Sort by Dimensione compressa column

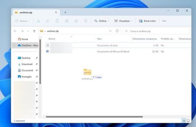[x=145, y=39]
